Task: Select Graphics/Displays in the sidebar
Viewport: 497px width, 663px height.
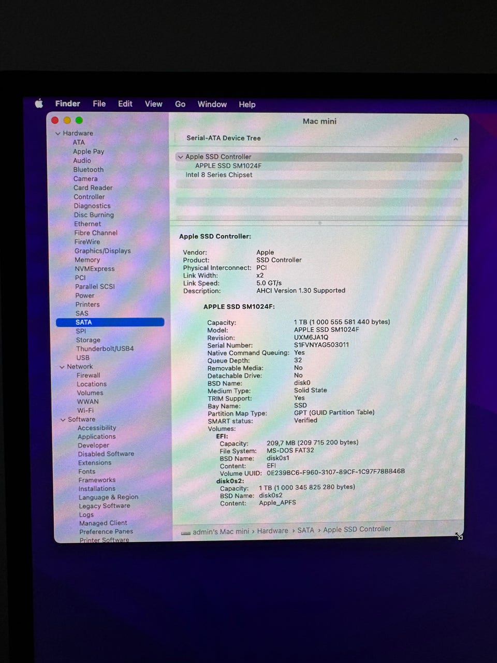Action: coord(103,251)
